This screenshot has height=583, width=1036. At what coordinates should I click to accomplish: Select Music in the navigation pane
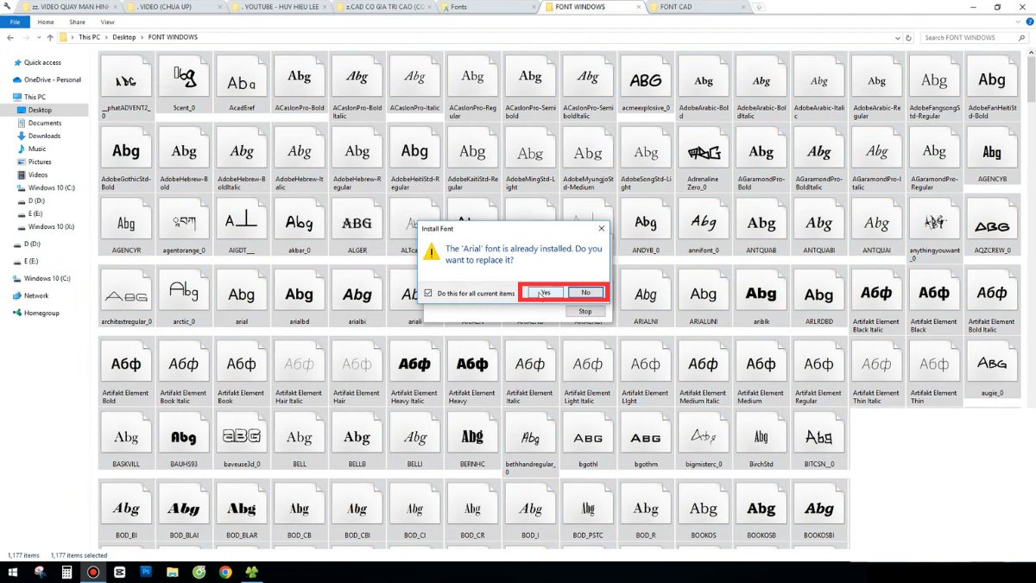[x=37, y=149]
